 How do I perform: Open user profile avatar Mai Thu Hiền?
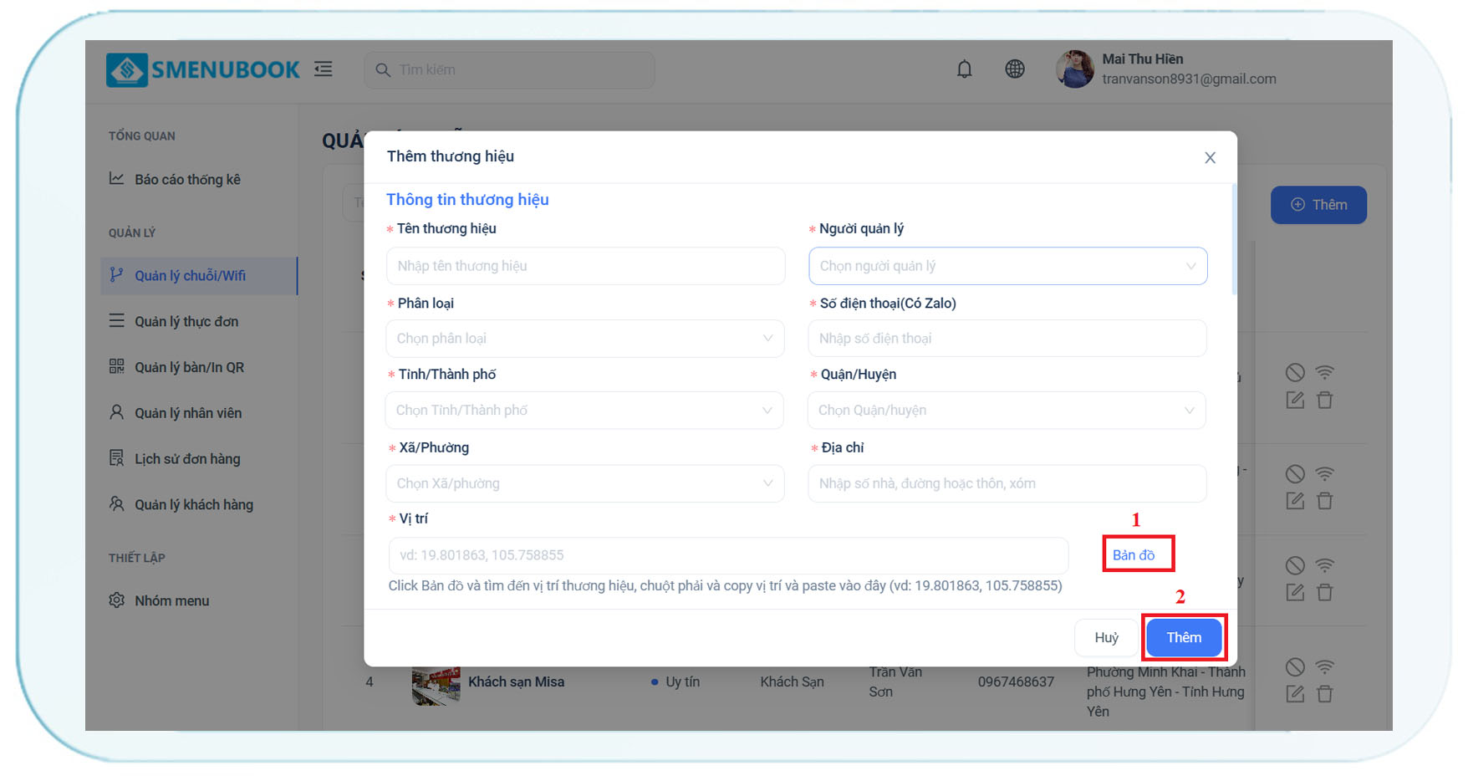point(1075,69)
